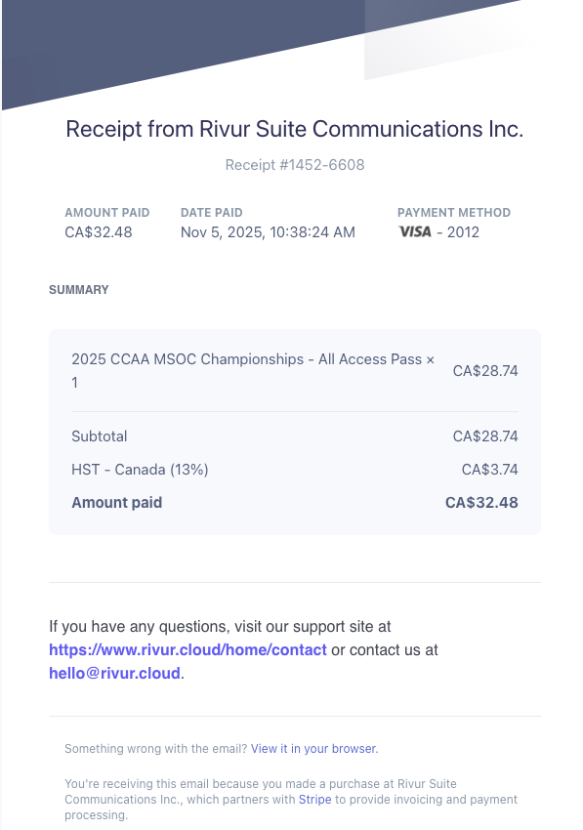Click the VISA card logo icon
Viewport: 583px width, 830px height.
(x=415, y=231)
